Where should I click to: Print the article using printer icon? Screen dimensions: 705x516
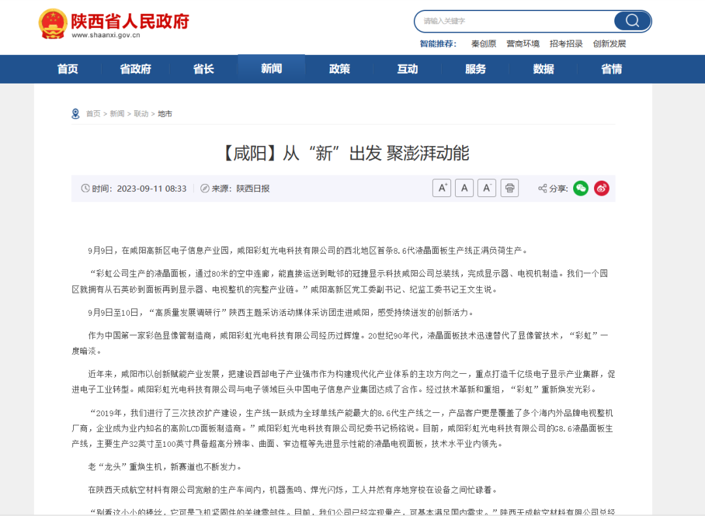(509, 188)
